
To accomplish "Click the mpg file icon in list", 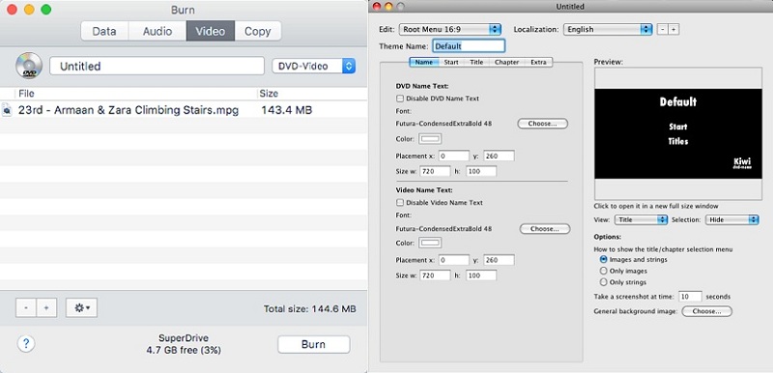I will click(x=7, y=110).
